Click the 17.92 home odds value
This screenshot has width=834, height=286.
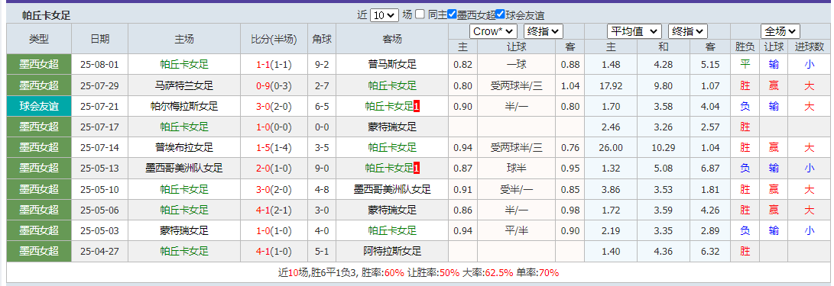[x=611, y=85]
